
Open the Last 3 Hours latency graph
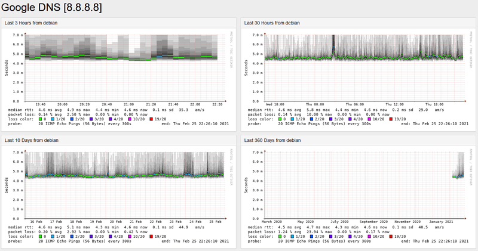[x=118, y=79]
